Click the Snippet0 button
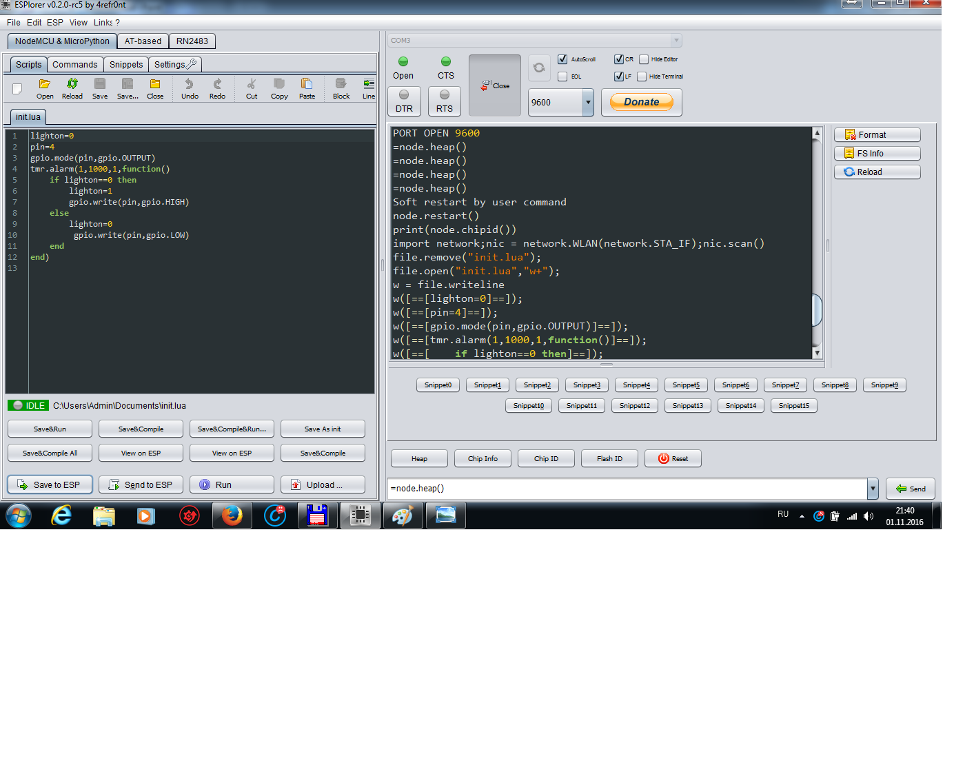This screenshot has width=954, height=776. coord(438,385)
